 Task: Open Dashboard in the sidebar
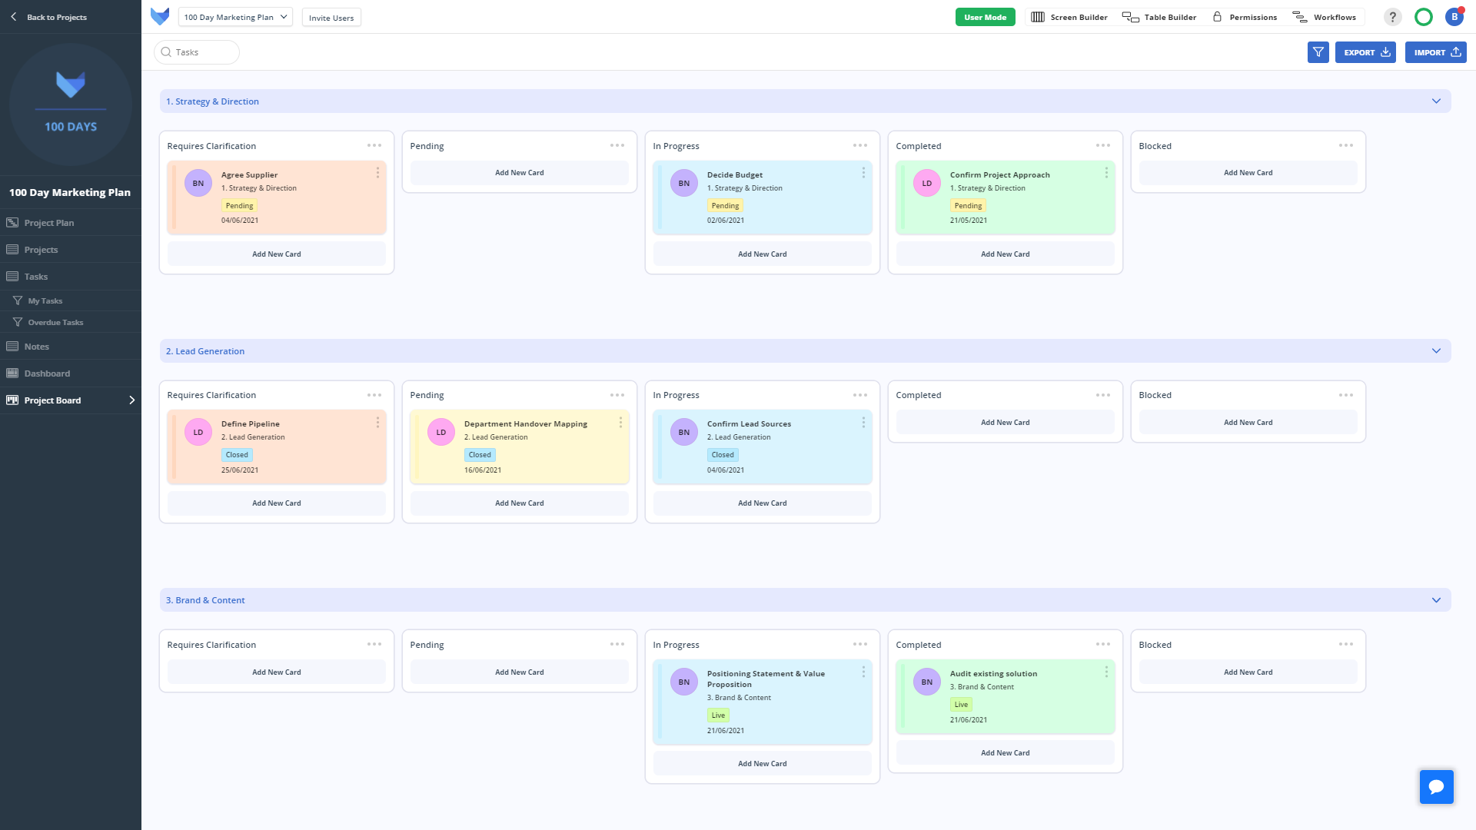tap(47, 373)
